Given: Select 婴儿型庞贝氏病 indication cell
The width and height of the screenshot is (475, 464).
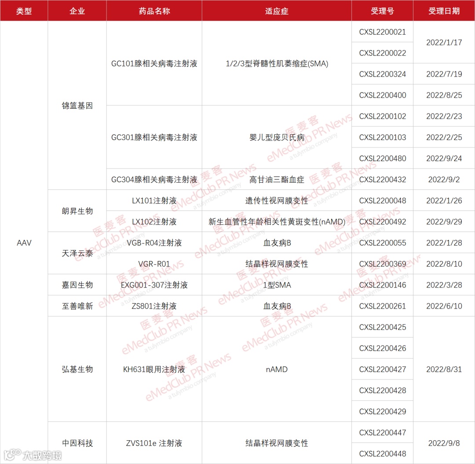Looking at the screenshot, I should (277, 137).
